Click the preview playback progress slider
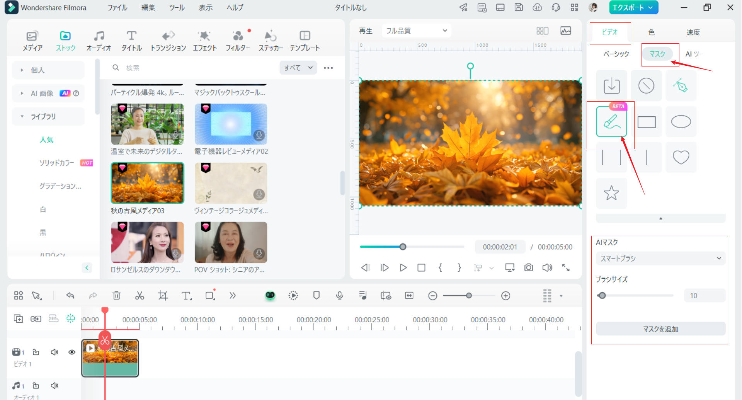 click(x=412, y=247)
